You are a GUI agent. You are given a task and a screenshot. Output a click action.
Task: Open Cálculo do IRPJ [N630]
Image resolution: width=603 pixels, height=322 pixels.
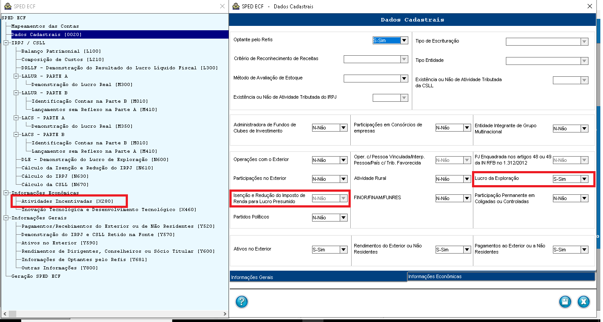click(x=55, y=176)
